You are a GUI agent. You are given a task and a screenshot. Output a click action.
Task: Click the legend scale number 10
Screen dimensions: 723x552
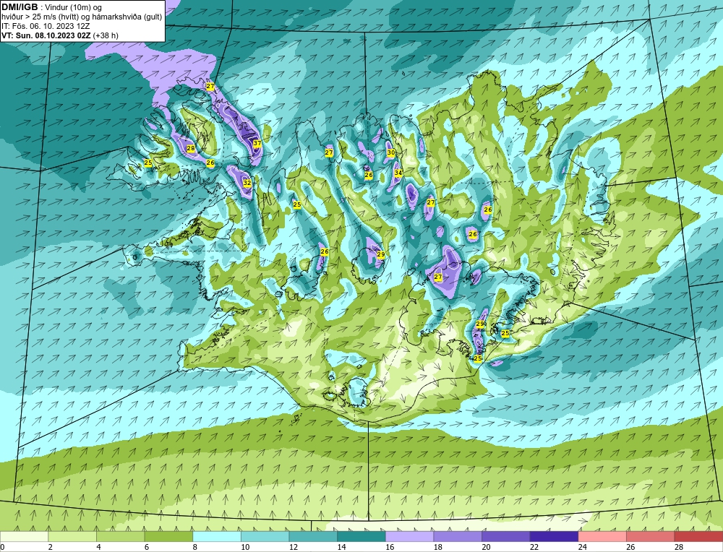pos(245,547)
